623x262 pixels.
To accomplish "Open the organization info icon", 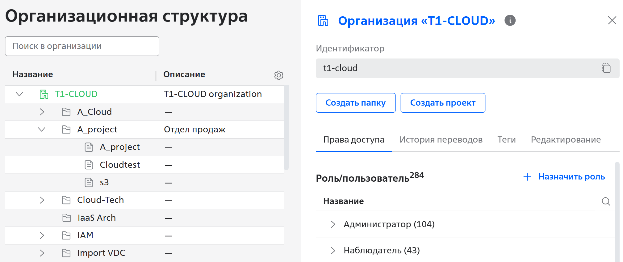I will pos(510,21).
